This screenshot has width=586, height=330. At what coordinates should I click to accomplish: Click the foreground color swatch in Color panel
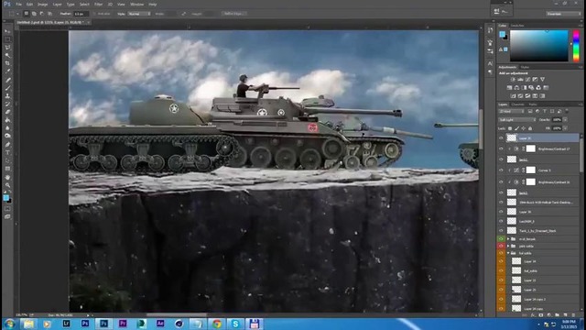pyautogui.click(x=502, y=35)
